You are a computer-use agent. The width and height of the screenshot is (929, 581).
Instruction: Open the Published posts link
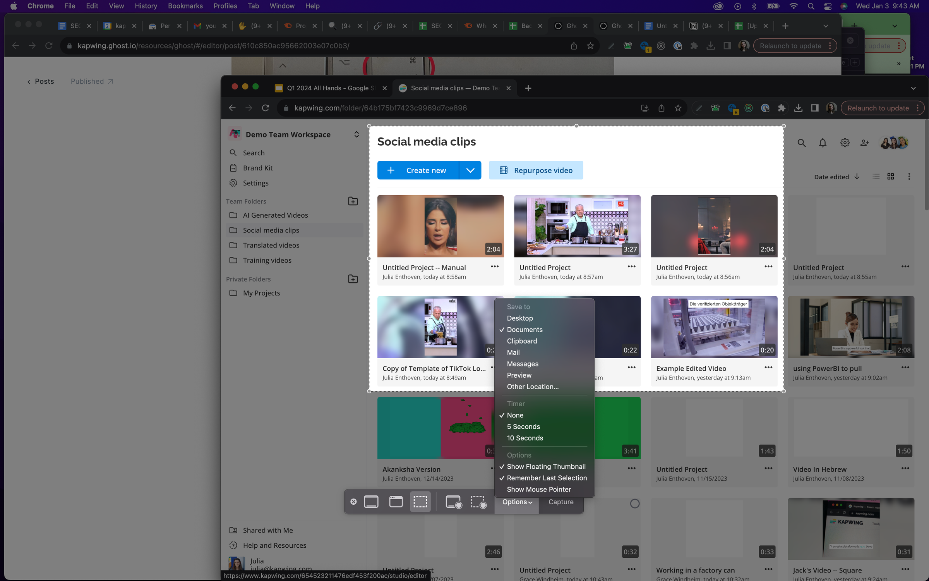coord(87,81)
